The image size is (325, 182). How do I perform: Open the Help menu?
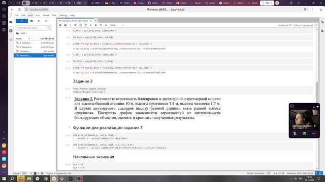pos(72,16)
